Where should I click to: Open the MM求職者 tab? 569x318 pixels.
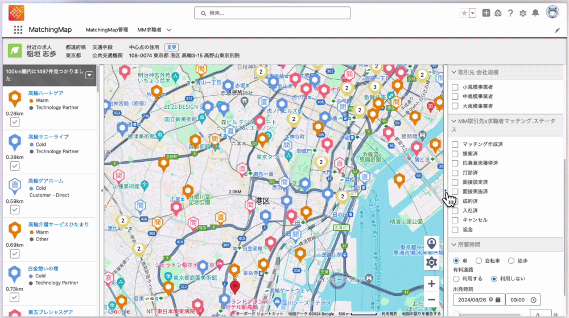150,30
